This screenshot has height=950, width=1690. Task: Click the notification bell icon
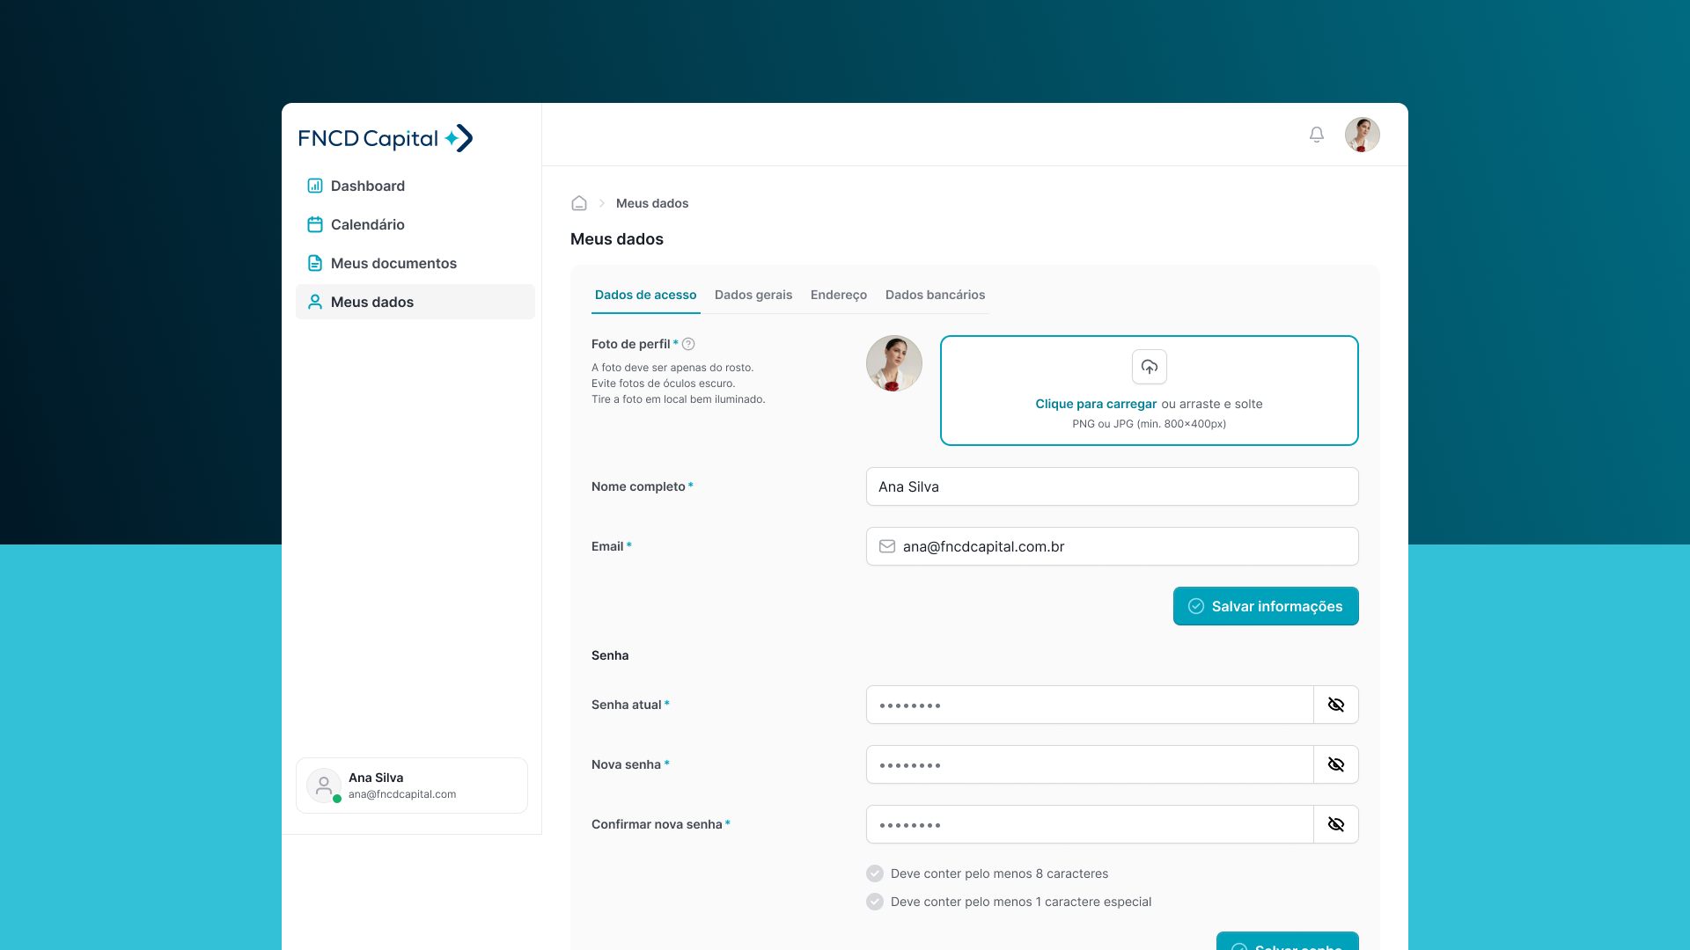click(1316, 135)
